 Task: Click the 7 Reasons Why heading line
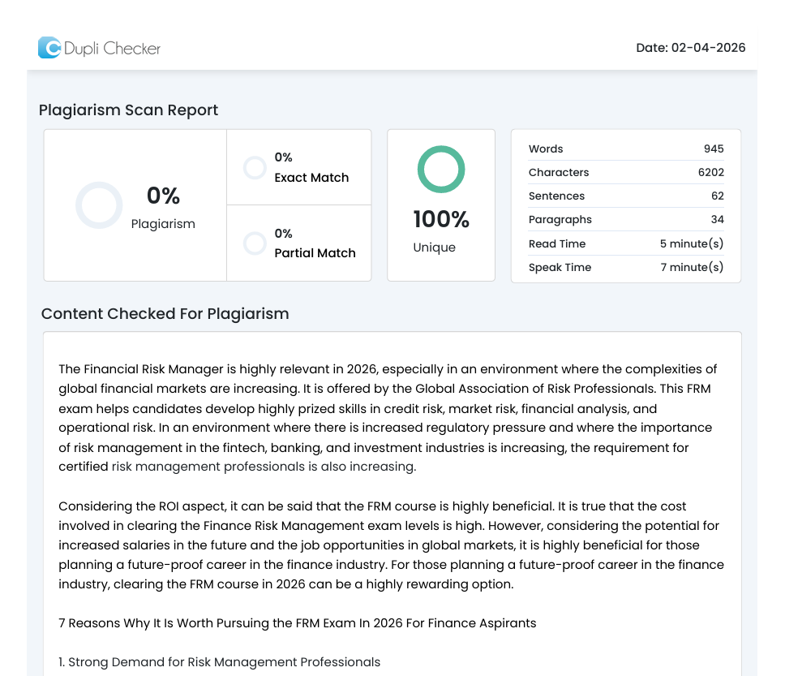(297, 623)
